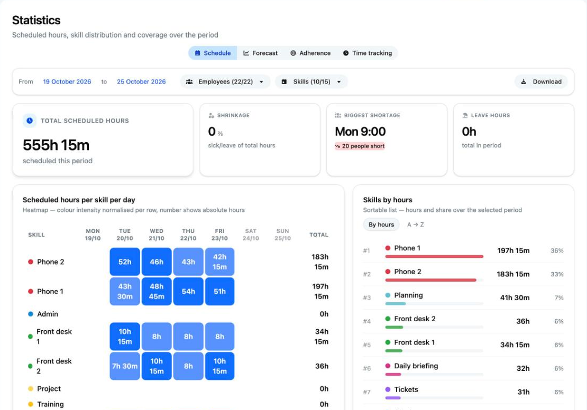Switch to the Forecast tab
Screen dimensions: 587x410
click(261, 53)
